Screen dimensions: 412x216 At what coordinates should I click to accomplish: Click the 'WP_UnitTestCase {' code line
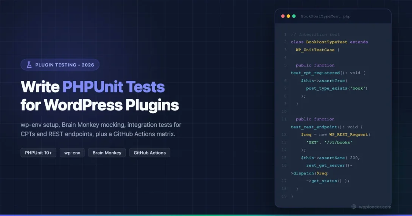click(x=318, y=50)
